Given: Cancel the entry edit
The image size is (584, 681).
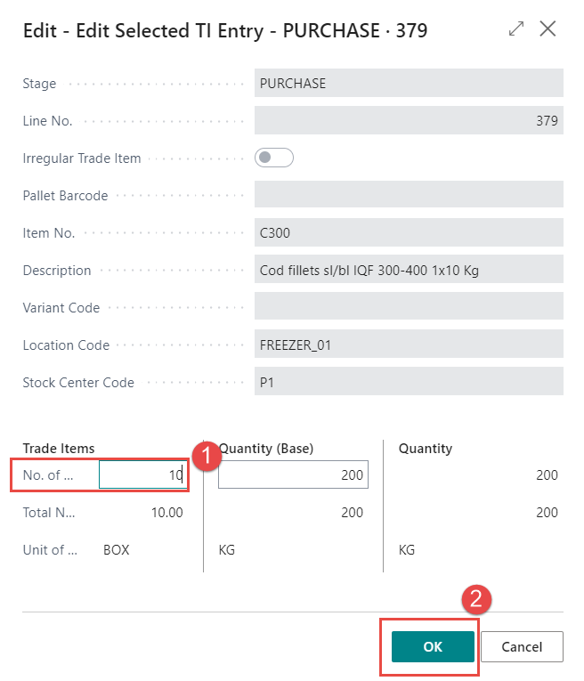Looking at the screenshot, I should click(x=522, y=646).
